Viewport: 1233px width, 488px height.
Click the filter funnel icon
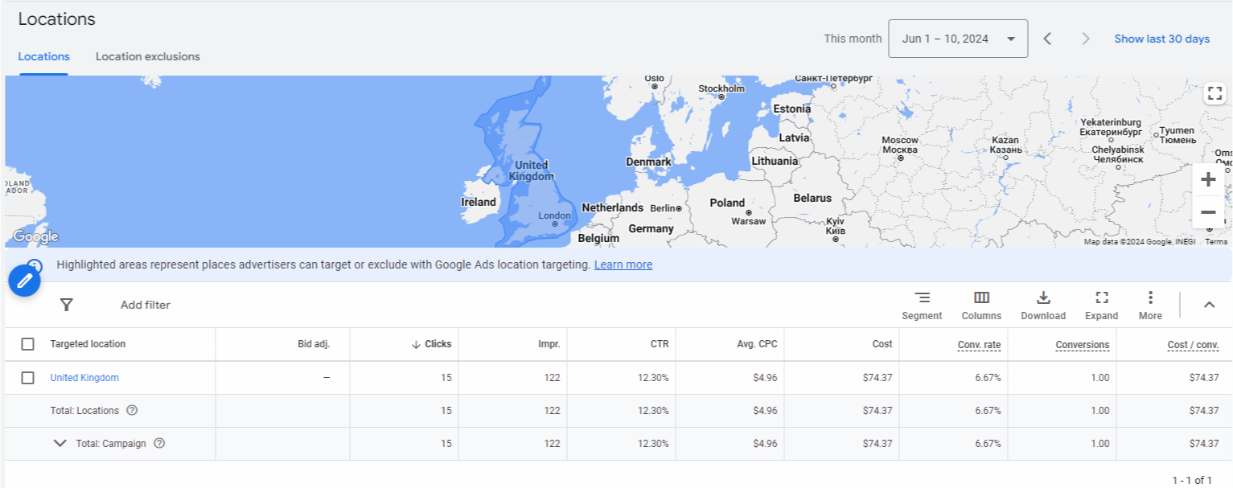pyautogui.click(x=67, y=305)
